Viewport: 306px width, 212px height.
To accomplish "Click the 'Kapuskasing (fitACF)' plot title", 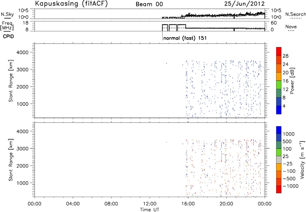I will coord(71,3).
